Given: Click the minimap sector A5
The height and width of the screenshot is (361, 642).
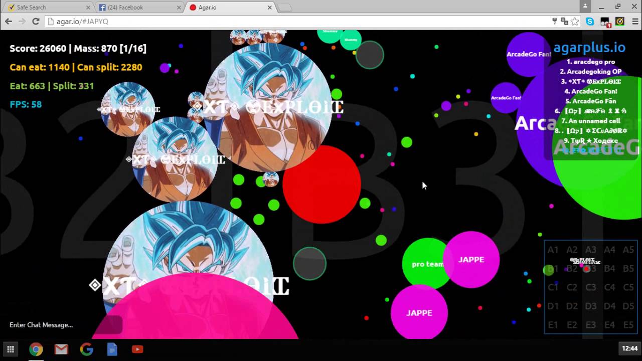Looking at the screenshot, I should pos(628,250).
